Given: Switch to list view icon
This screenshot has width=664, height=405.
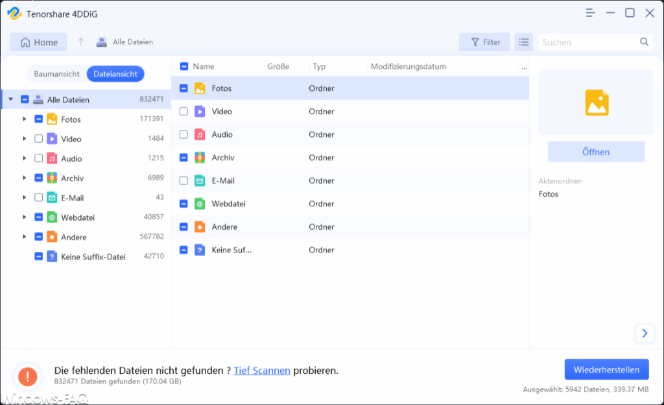Looking at the screenshot, I should [523, 42].
